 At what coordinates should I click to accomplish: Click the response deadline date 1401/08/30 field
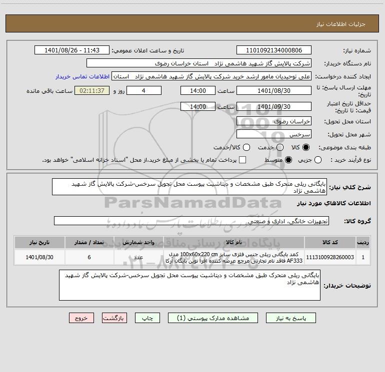[274, 90]
